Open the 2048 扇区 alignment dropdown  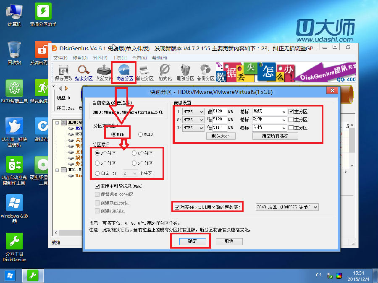click(x=287, y=207)
